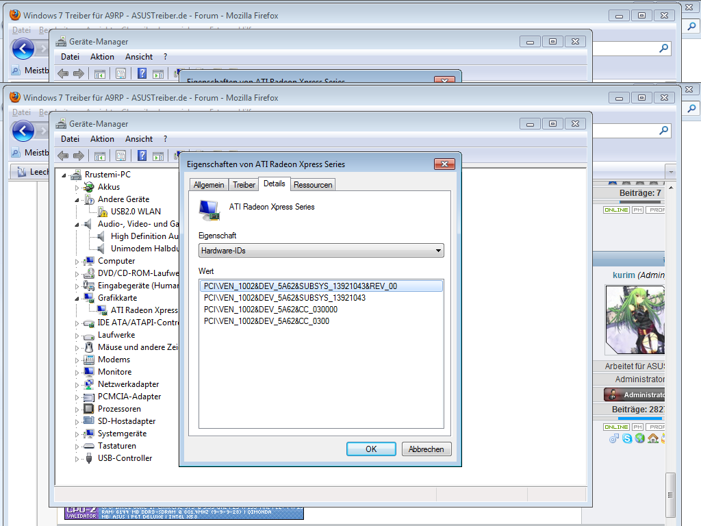Switch to the Allgemein tab
The height and width of the screenshot is (526, 701).
[209, 185]
